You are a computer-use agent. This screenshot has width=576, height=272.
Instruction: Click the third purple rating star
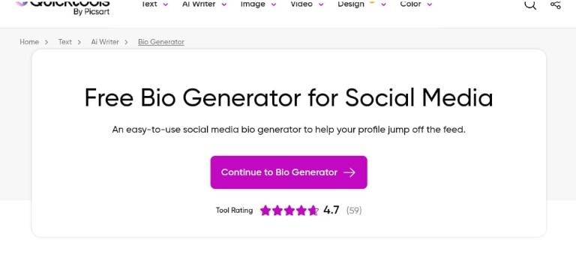pyautogui.click(x=289, y=211)
